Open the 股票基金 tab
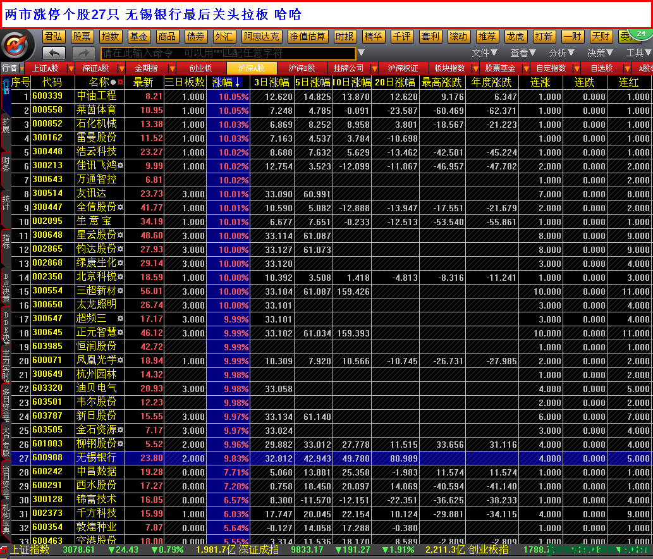 coord(500,68)
